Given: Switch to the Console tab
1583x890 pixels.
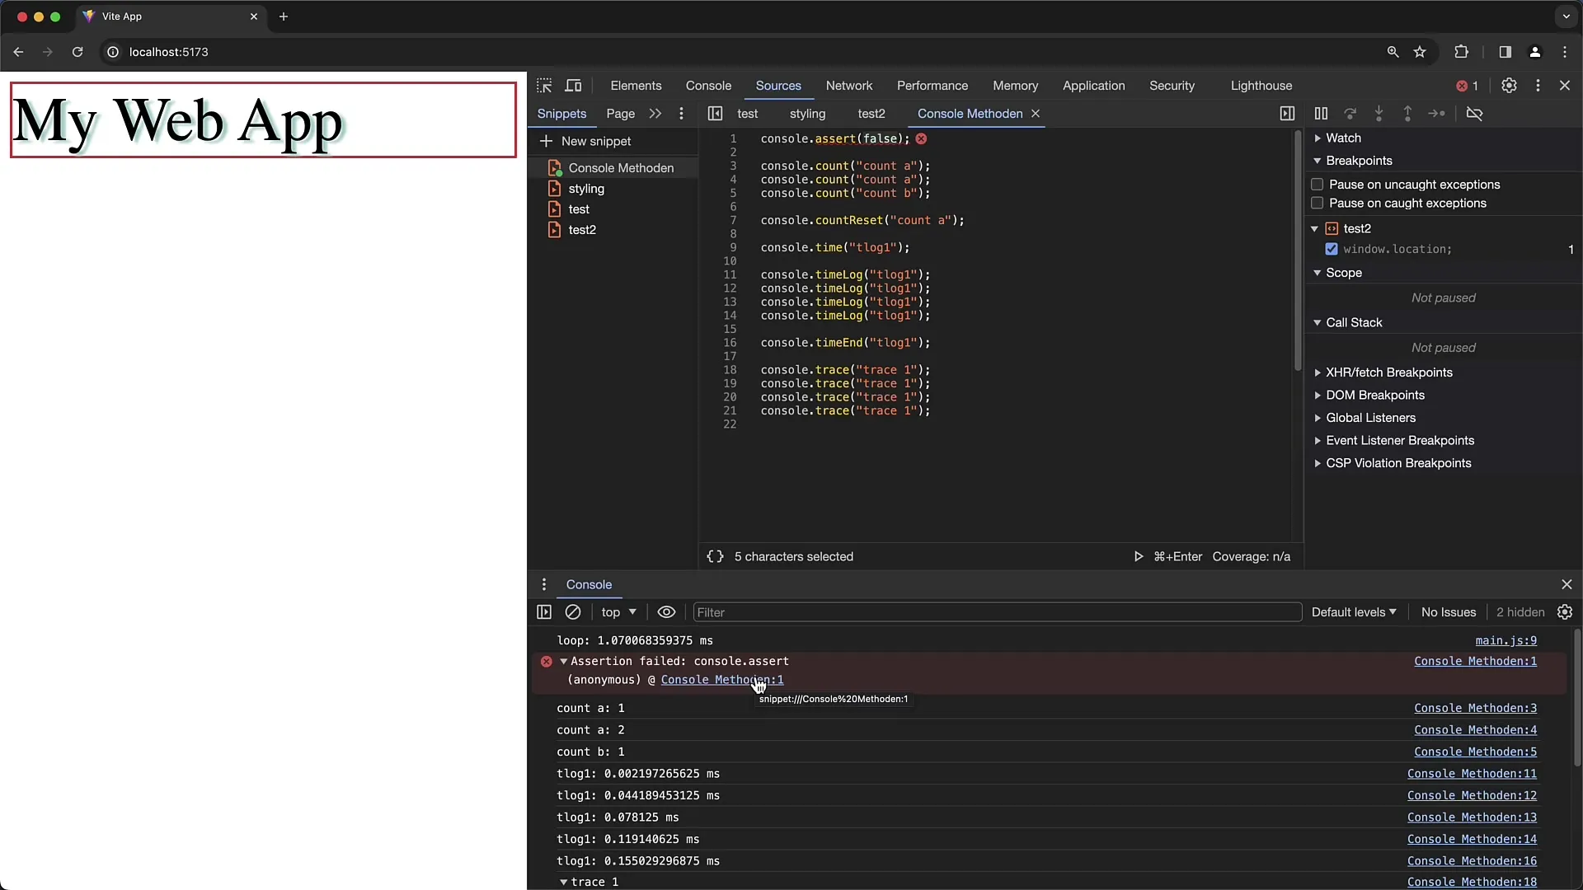Looking at the screenshot, I should click(707, 85).
